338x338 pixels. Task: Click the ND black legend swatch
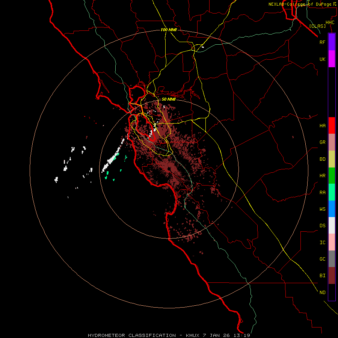click(332, 292)
